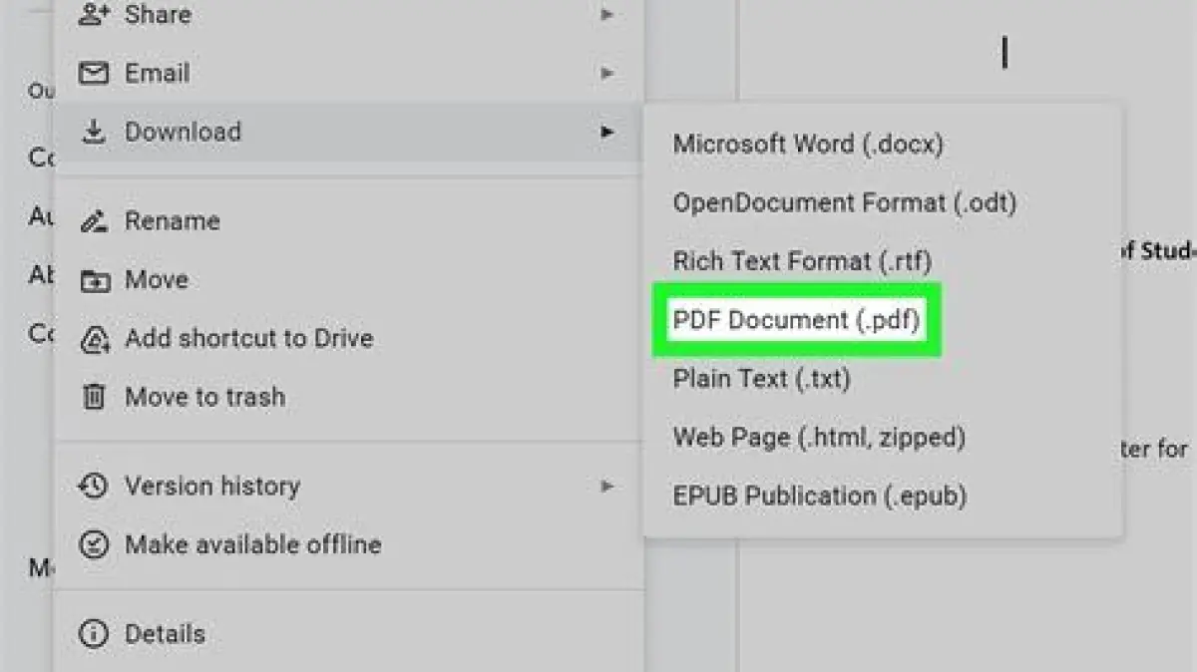Screen dimensions: 1197x672
Task: Choose Web Page (.html, zipped)
Action: (819, 437)
